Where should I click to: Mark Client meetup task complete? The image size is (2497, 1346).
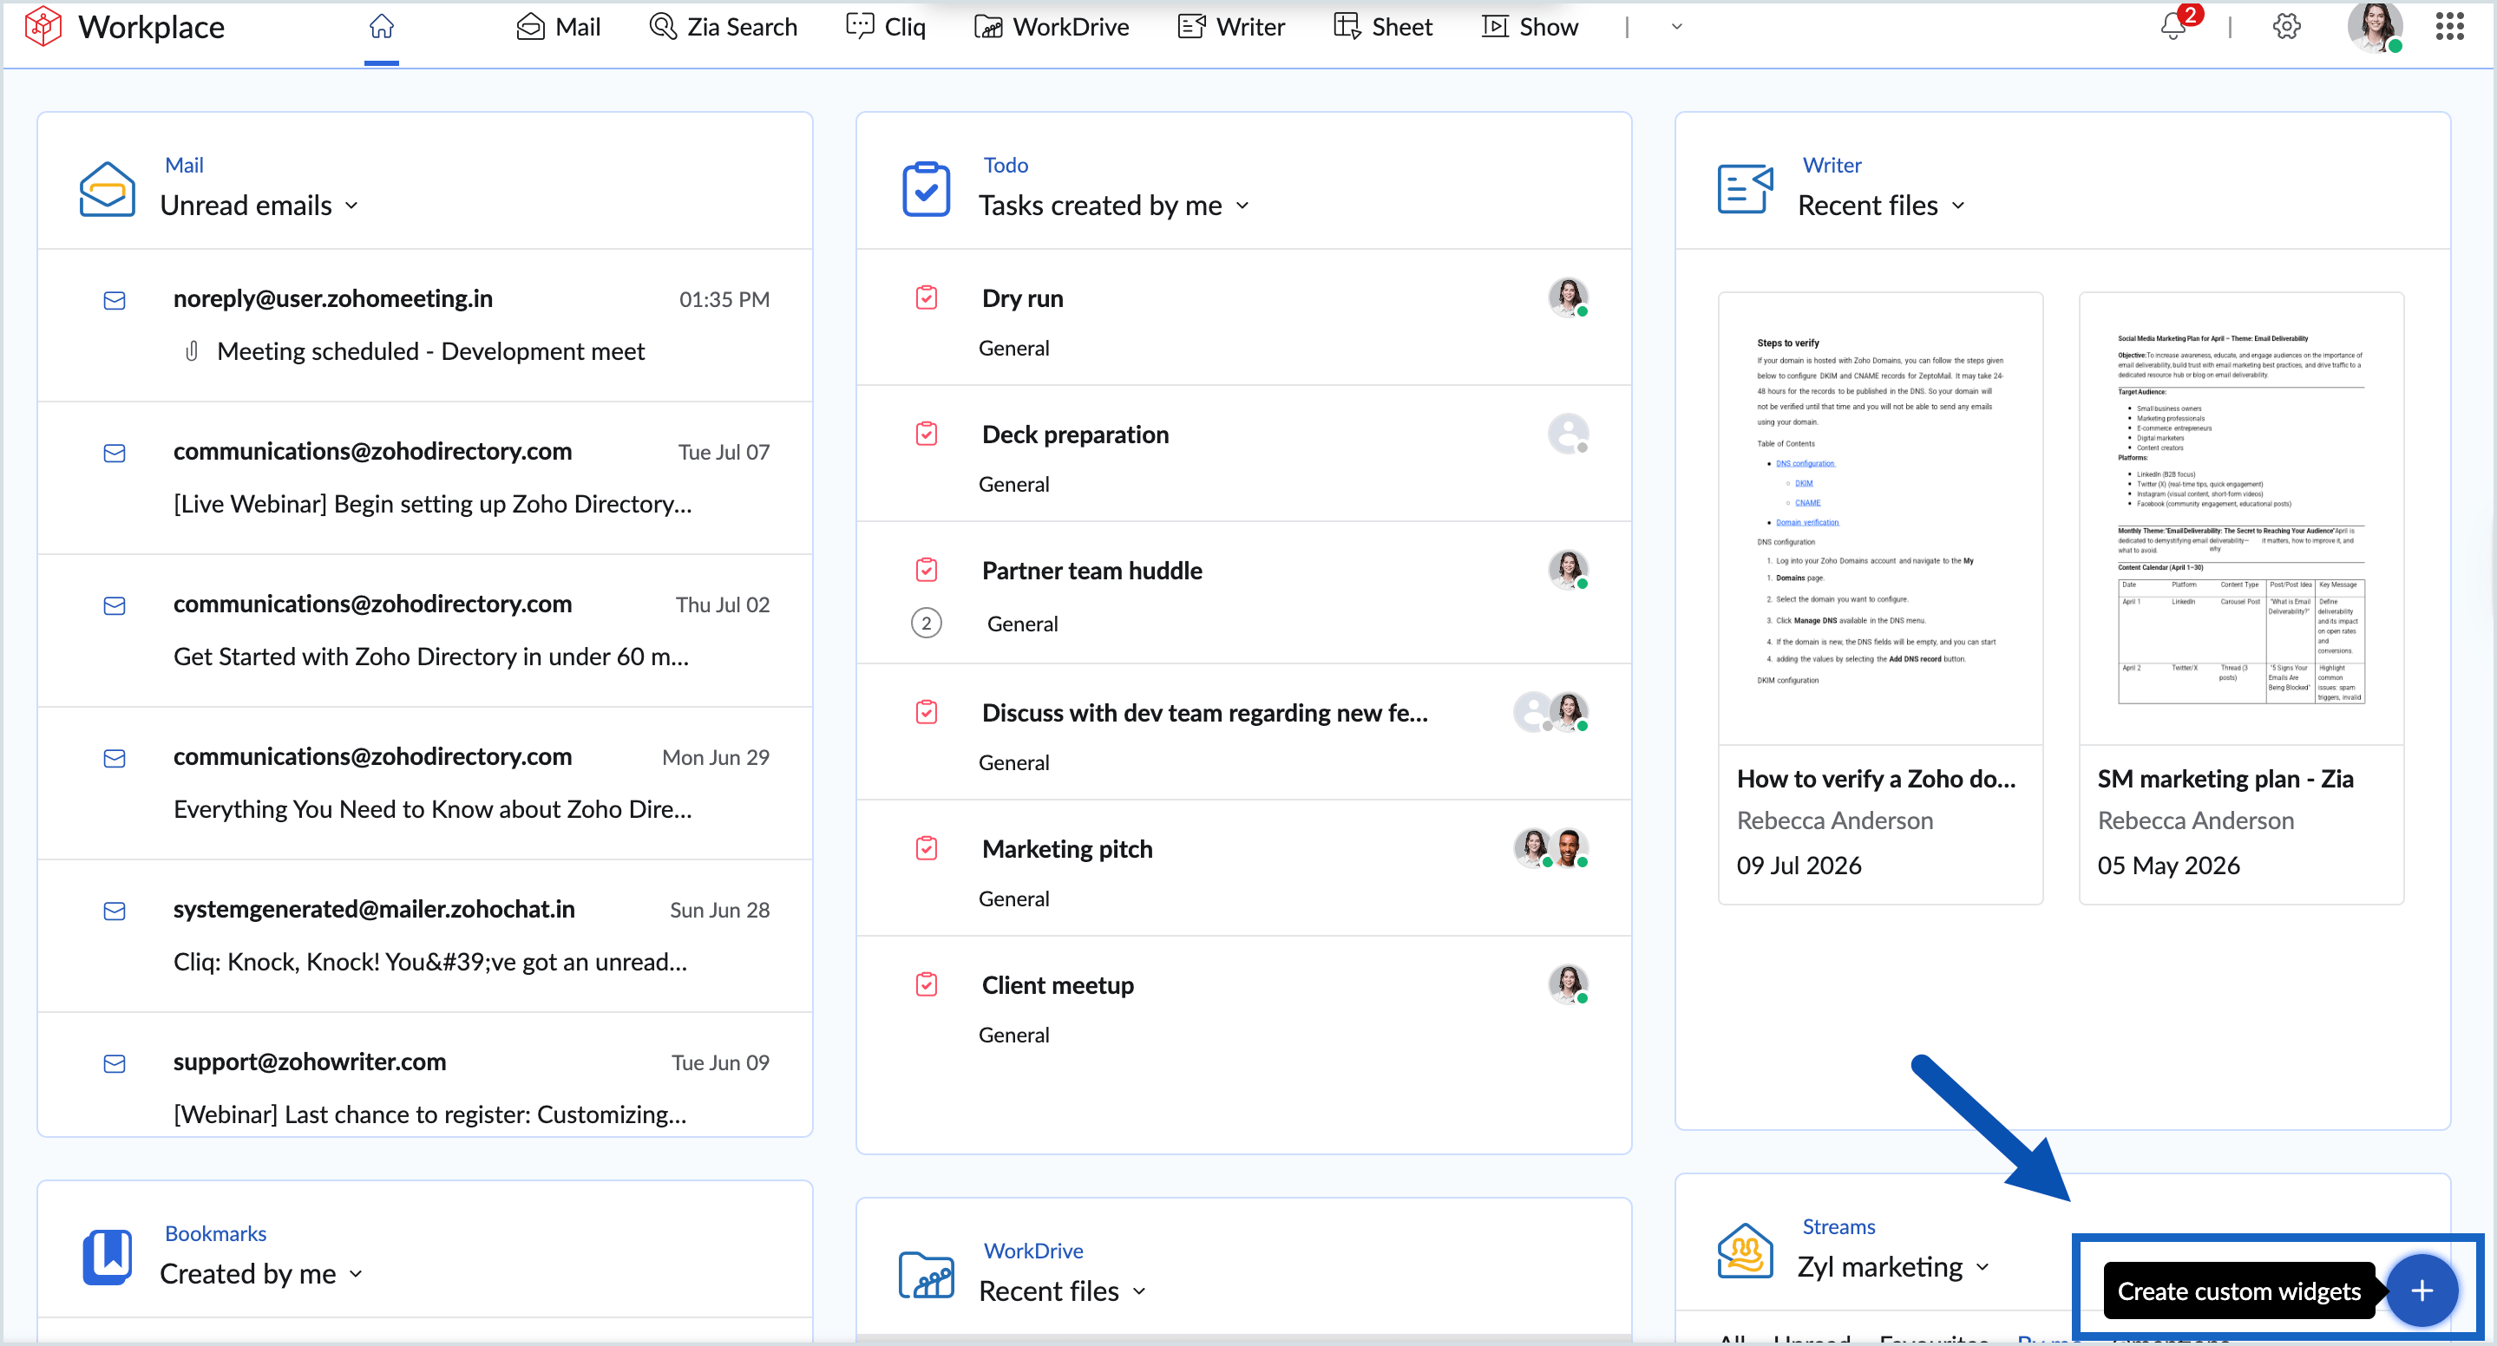(x=926, y=984)
